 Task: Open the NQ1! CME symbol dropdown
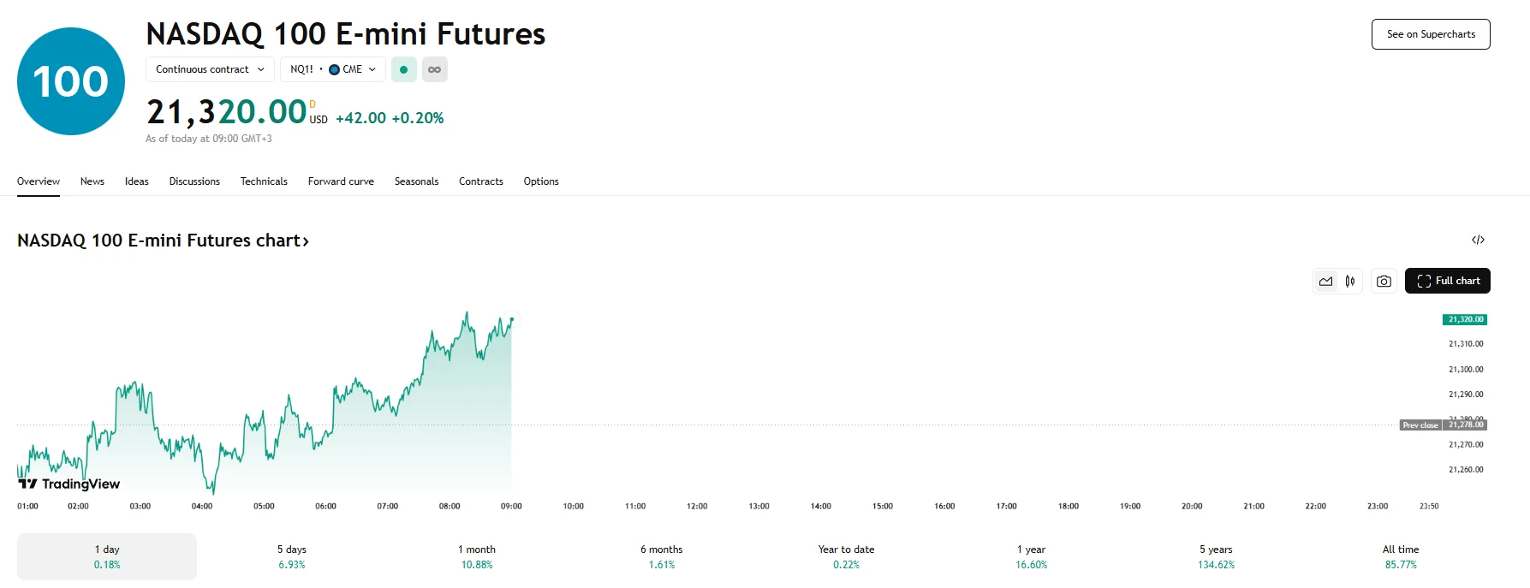(x=333, y=69)
